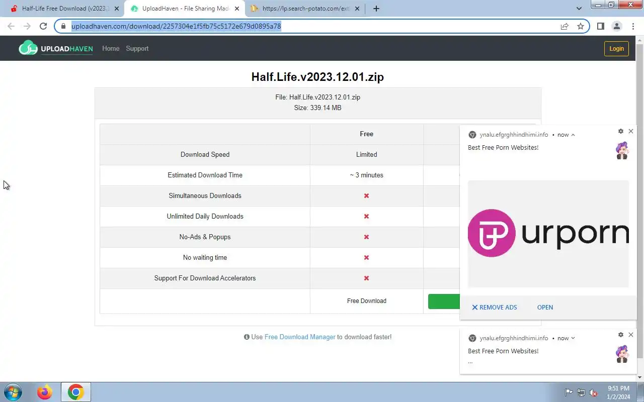Close the UploadHaven tab

(x=237, y=9)
